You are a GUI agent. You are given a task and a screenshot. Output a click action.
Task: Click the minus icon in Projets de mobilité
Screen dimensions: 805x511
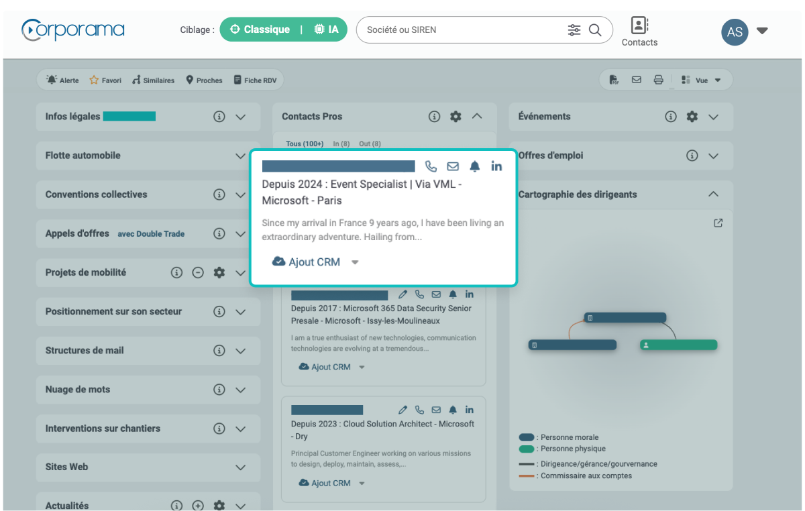tap(198, 273)
